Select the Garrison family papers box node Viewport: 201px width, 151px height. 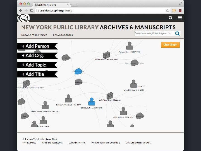click(x=26, y=83)
